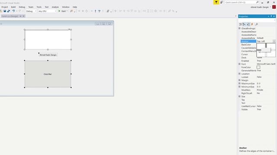Select the Ahmet Kadir Zengin label on form
The height and width of the screenshot is (155, 277).
click(x=48, y=55)
